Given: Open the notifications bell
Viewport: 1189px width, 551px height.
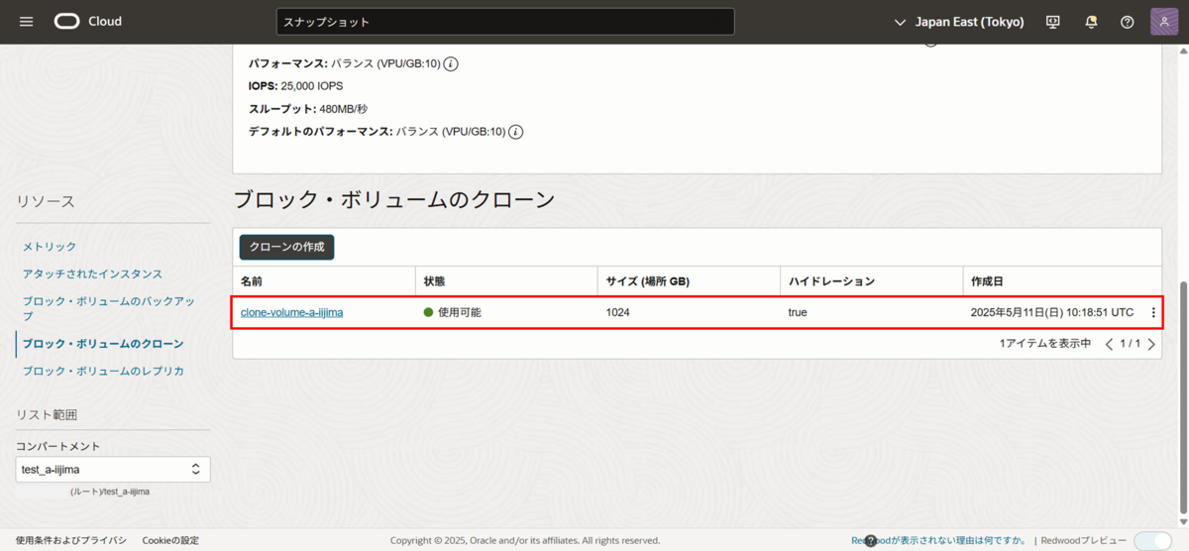Looking at the screenshot, I should pos(1091,22).
